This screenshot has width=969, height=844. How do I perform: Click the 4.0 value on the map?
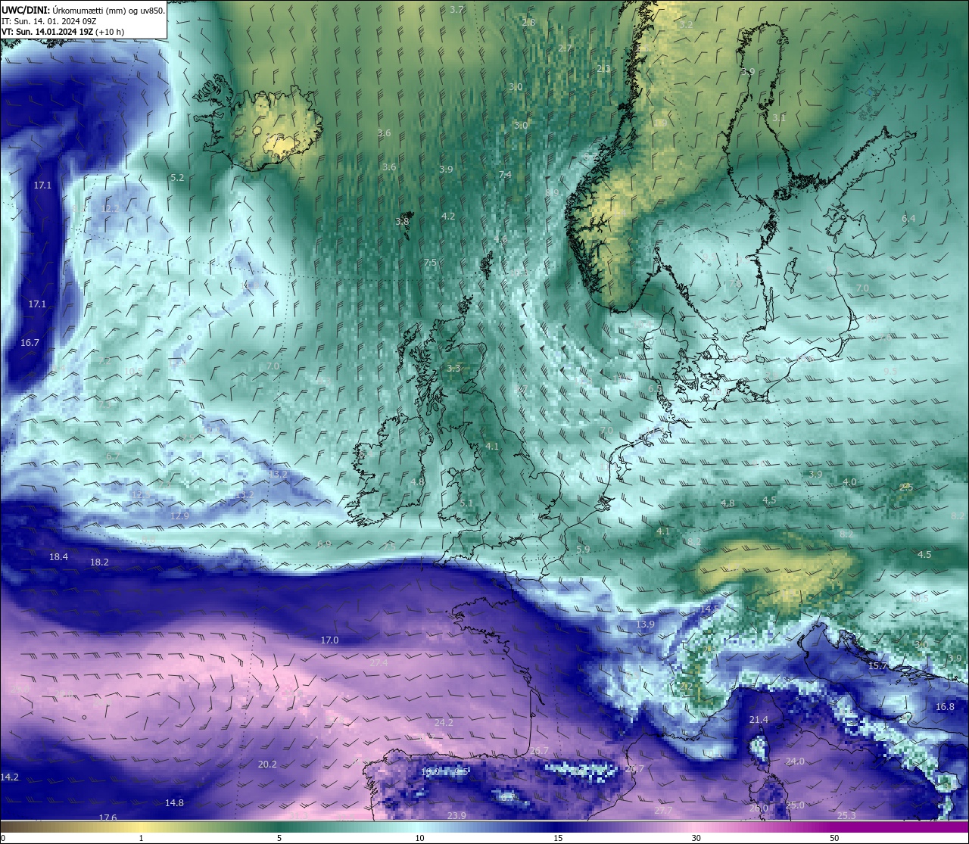click(x=849, y=482)
